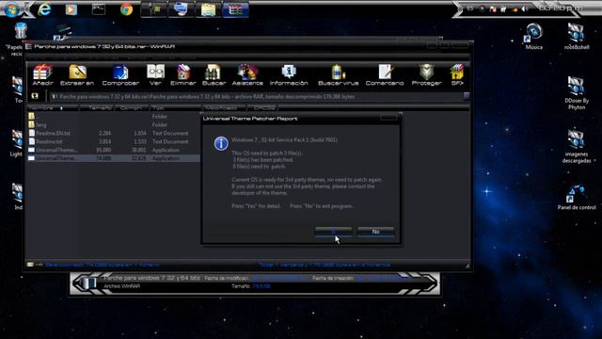Open the imagenes descargadas desktop icon
Viewport: 602px width, 339px height.
click(x=577, y=147)
